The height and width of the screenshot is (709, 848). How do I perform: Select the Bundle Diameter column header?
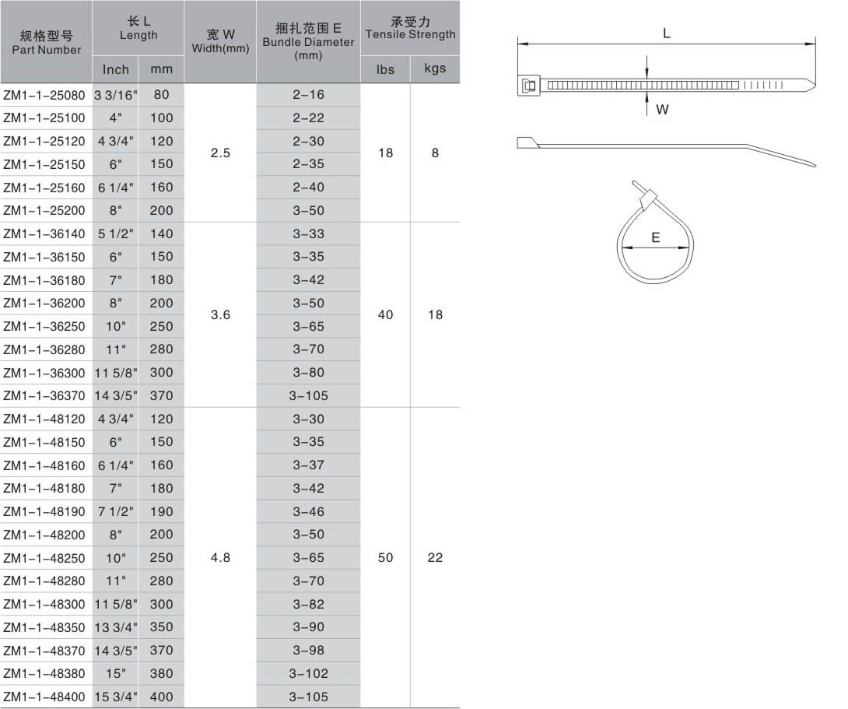point(308,42)
